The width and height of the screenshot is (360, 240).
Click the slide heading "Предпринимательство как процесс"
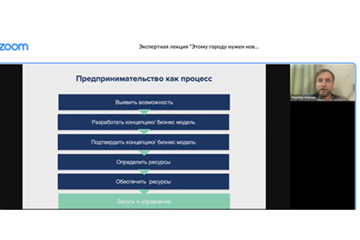(x=144, y=79)
